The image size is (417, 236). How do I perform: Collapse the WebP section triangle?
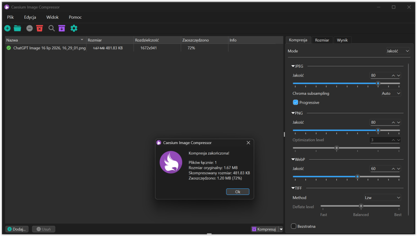293,160
